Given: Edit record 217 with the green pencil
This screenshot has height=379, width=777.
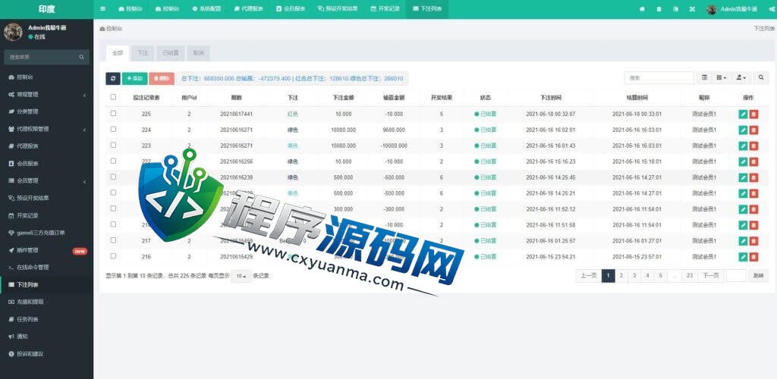Looking at the screenshot, I should (743, 240).
